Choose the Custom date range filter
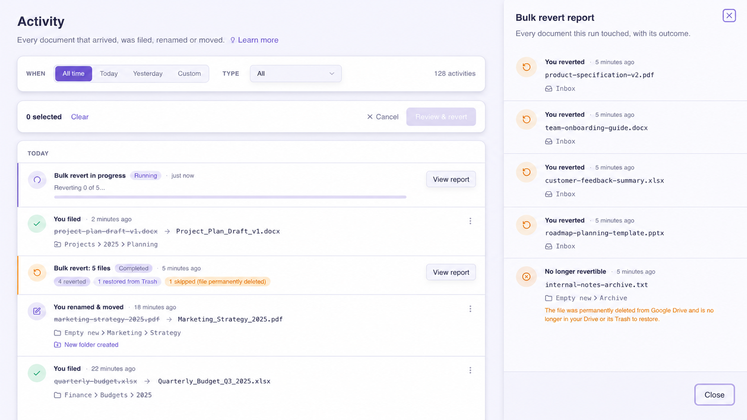The height and width of the screenshot is (420, 747). (x=189, y=74)
